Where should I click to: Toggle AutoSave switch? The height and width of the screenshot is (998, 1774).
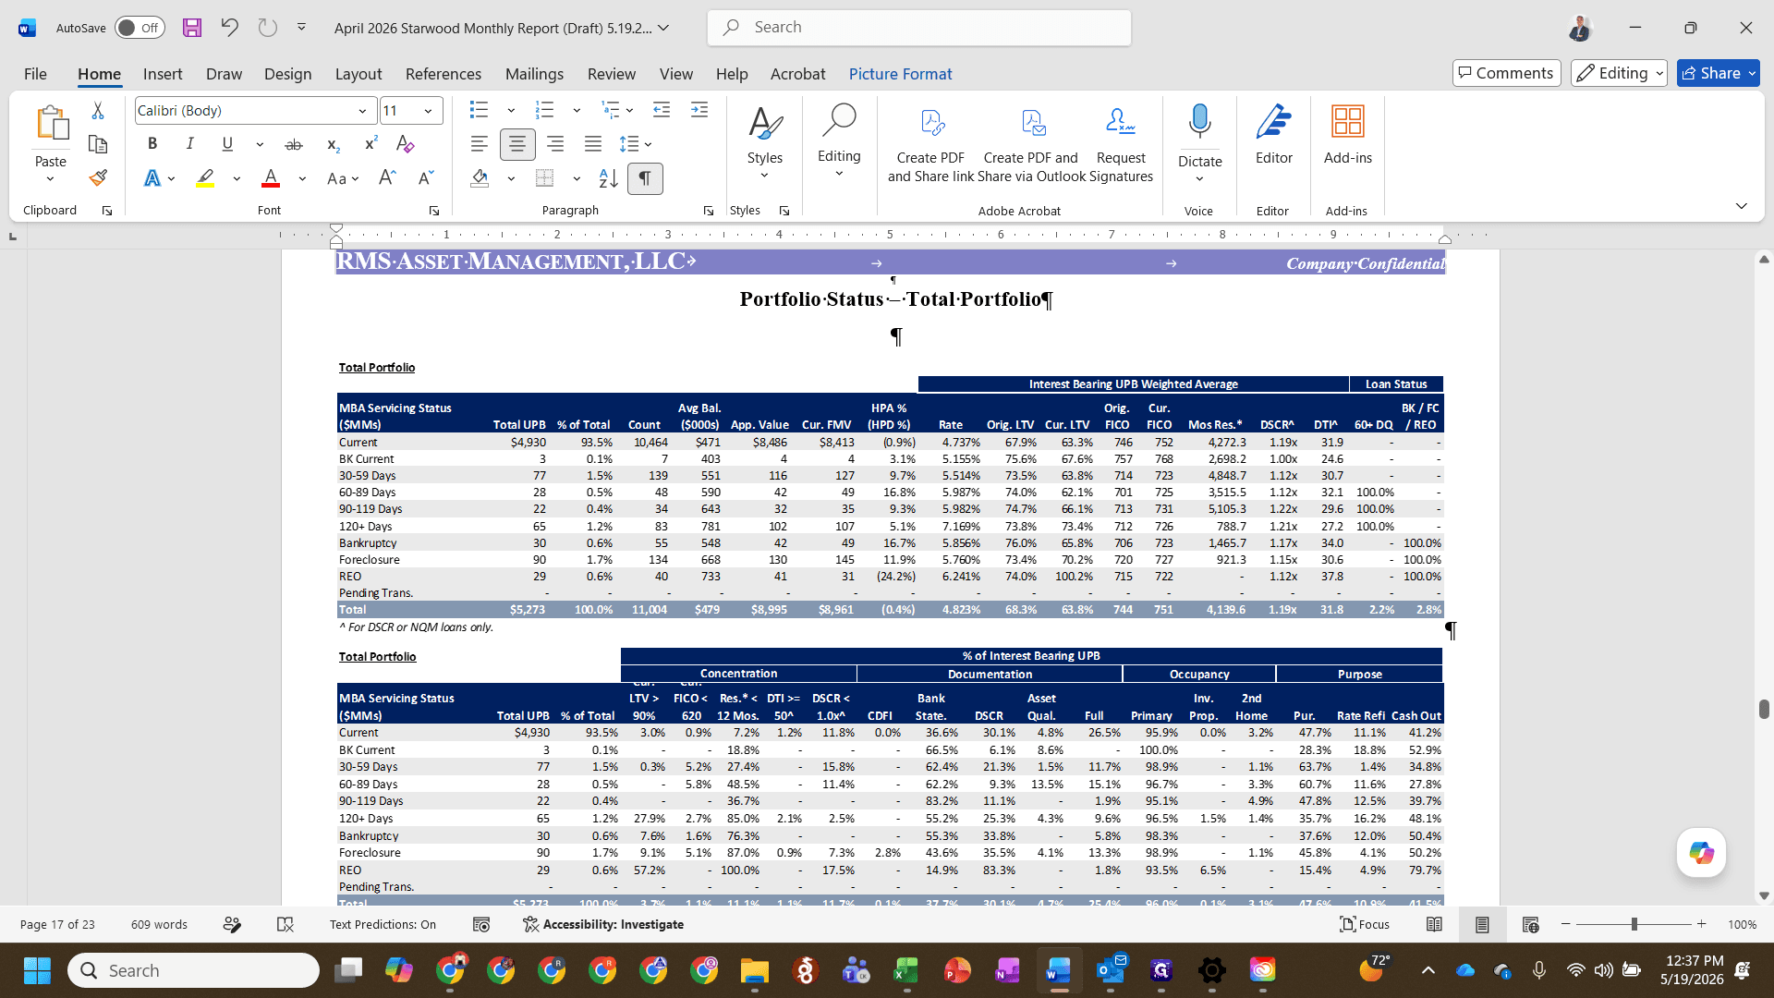click(x=140, y=28)
